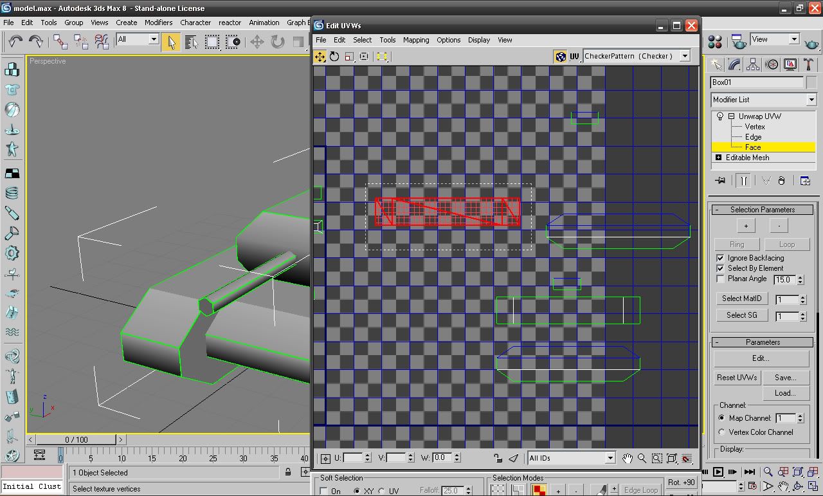This screenshot has height=496, width=823.
Task: Click the Save... button
Action: point(785,378)
